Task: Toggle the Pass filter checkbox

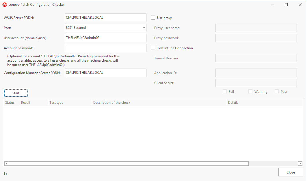Action: click(x=276, y=91)
